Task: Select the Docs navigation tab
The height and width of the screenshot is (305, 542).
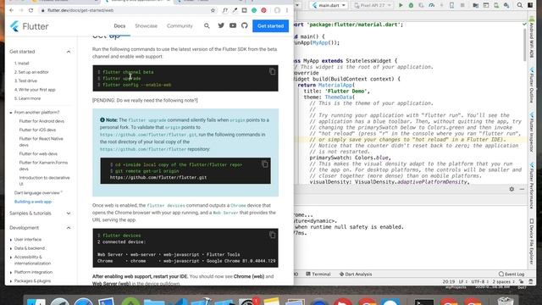Action: coord(119,26)
